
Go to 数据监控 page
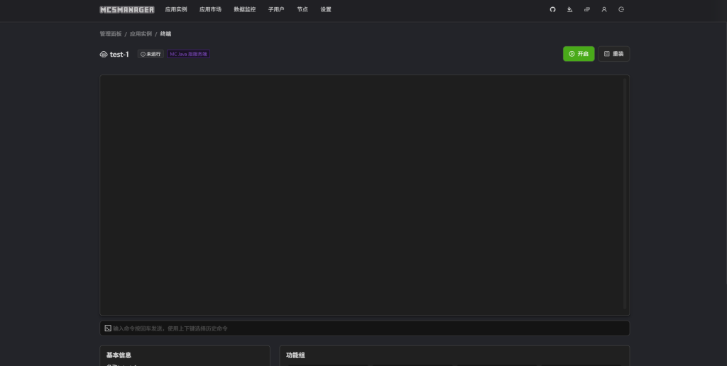[244, 10]
